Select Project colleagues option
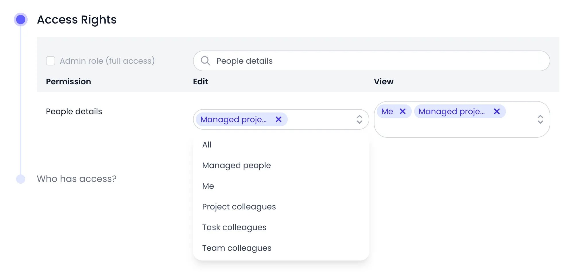Viewport: 564px width, 272px height. coord(281,207)
